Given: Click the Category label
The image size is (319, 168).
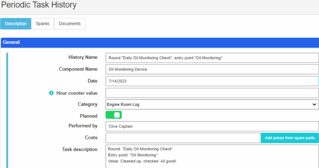Looking at the screenshot, I should coord(88,104).
